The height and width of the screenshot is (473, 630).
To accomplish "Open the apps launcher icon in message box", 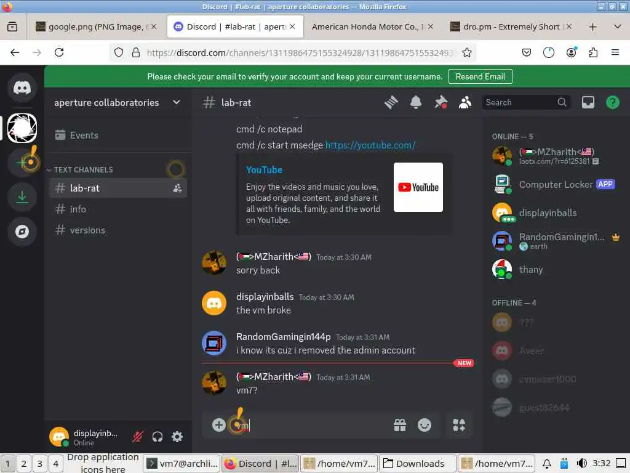I will tap(459, 425).
